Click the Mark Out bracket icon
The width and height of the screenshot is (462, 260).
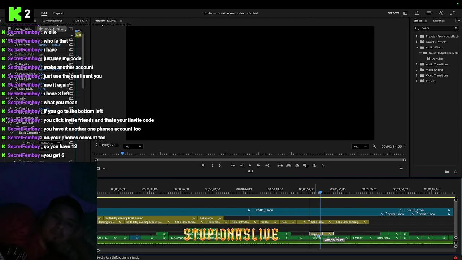[x=220, y=165]
